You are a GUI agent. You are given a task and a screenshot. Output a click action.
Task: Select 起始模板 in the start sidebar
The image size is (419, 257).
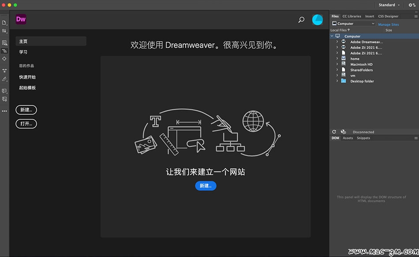(27, 88)
